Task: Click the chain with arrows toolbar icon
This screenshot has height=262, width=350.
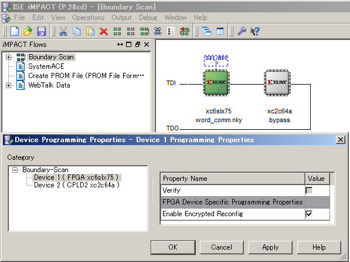Action: [x=185, y=31]
